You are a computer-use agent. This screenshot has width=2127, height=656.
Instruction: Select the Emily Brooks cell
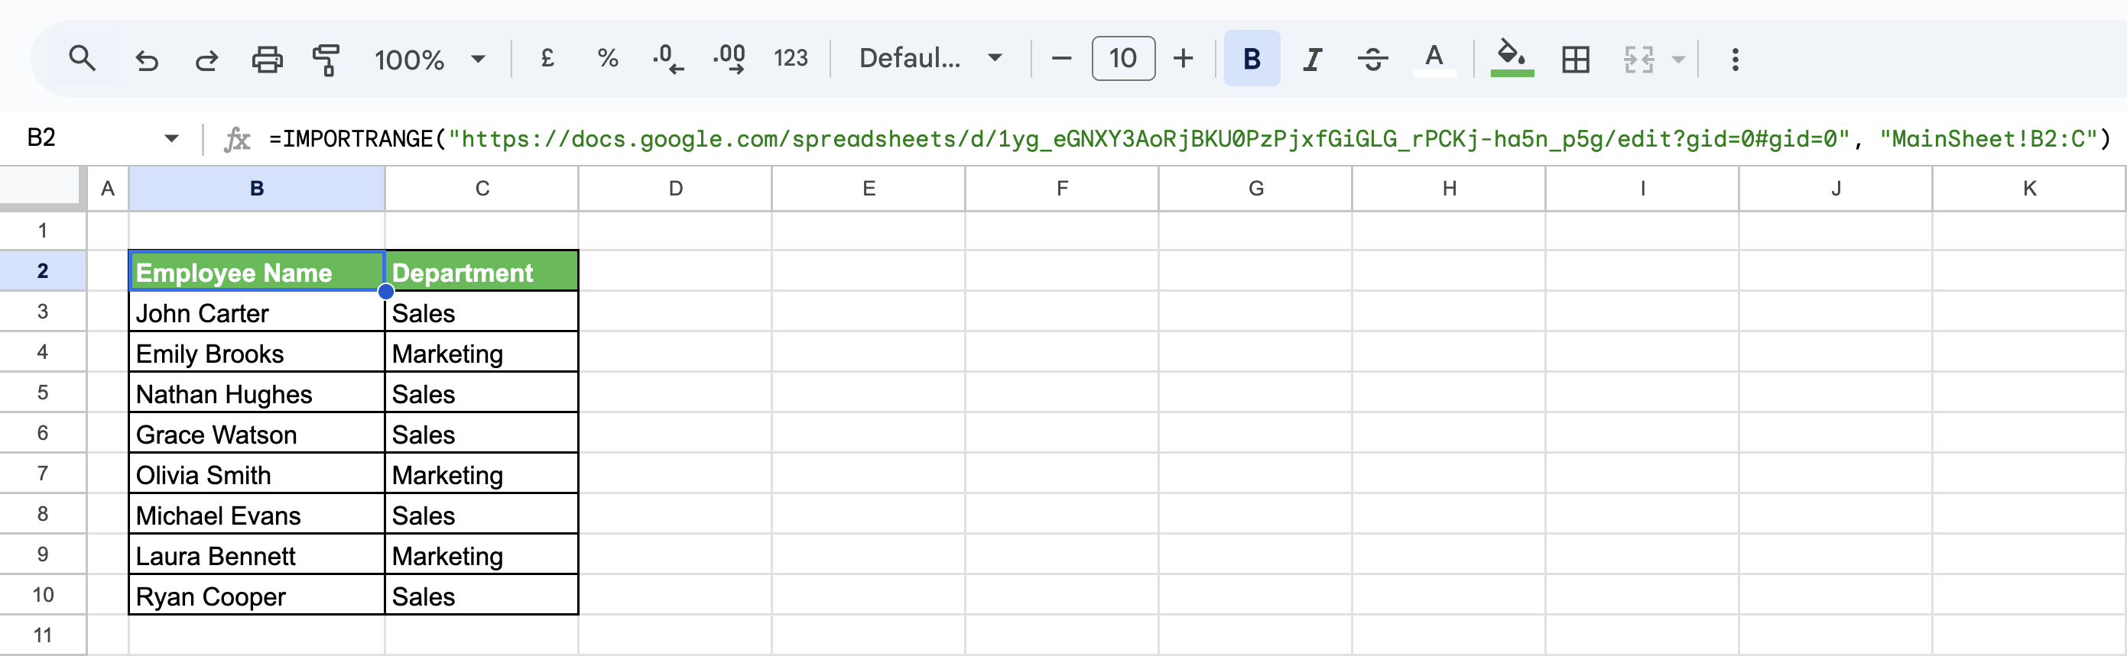coord(257,352)
